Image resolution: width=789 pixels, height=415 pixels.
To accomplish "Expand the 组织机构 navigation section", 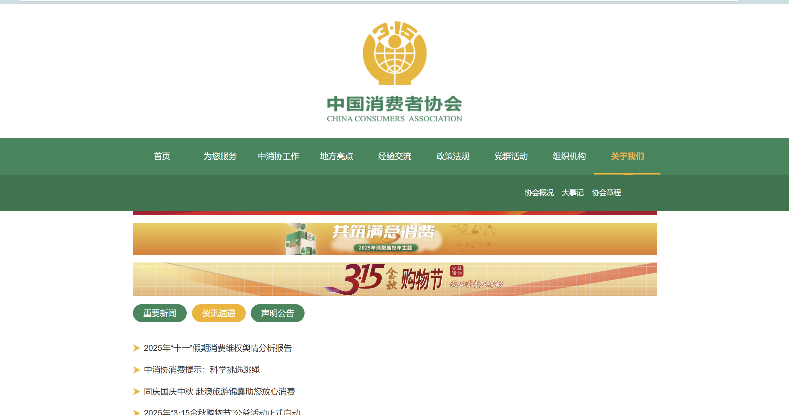I will [x=569, y=156].
